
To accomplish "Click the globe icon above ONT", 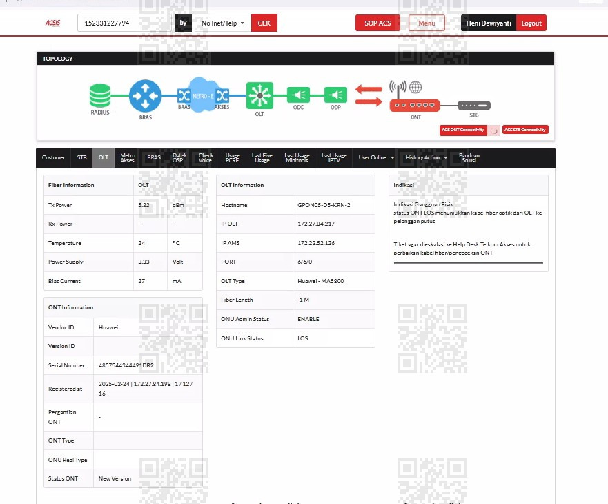I will pos(415,87).
